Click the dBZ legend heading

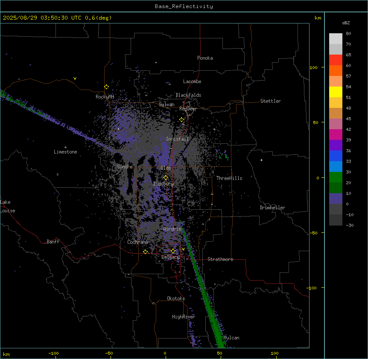pyautogui.click(x=346, y=23)
